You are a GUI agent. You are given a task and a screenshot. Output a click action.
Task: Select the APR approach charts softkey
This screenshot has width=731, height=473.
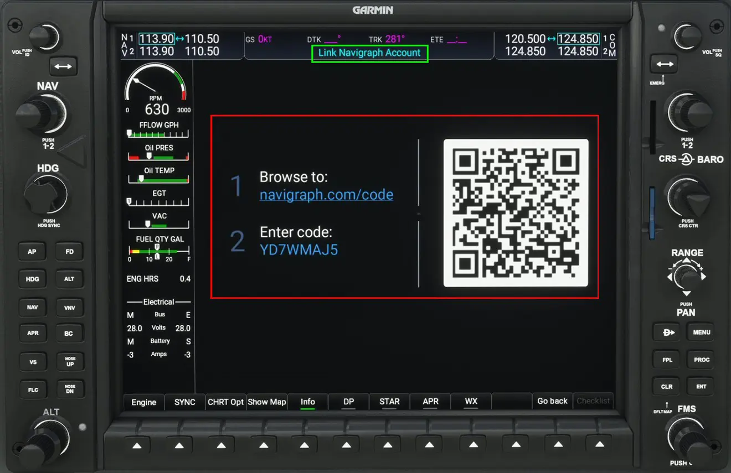pyautogui.click(x=430, y=402)
